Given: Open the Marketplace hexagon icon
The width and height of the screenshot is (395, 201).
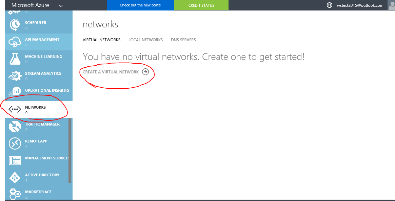Looking at the screenshot, I should click(x=15, y=194).
